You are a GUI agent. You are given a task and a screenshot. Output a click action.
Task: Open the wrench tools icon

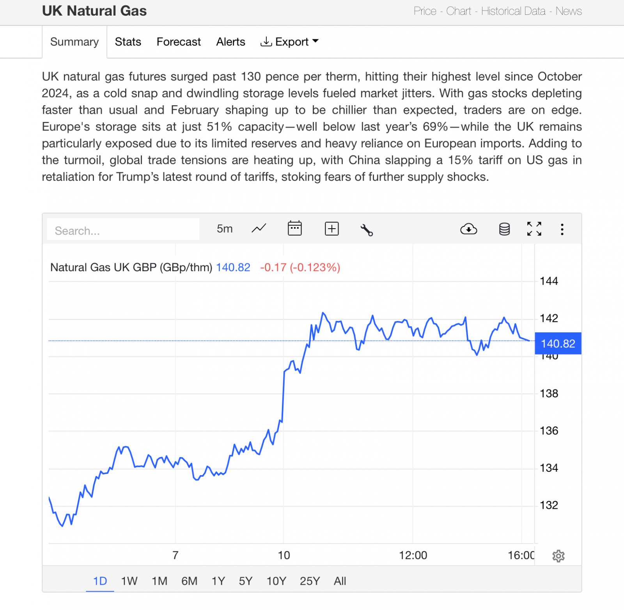[x=367, y=230]
